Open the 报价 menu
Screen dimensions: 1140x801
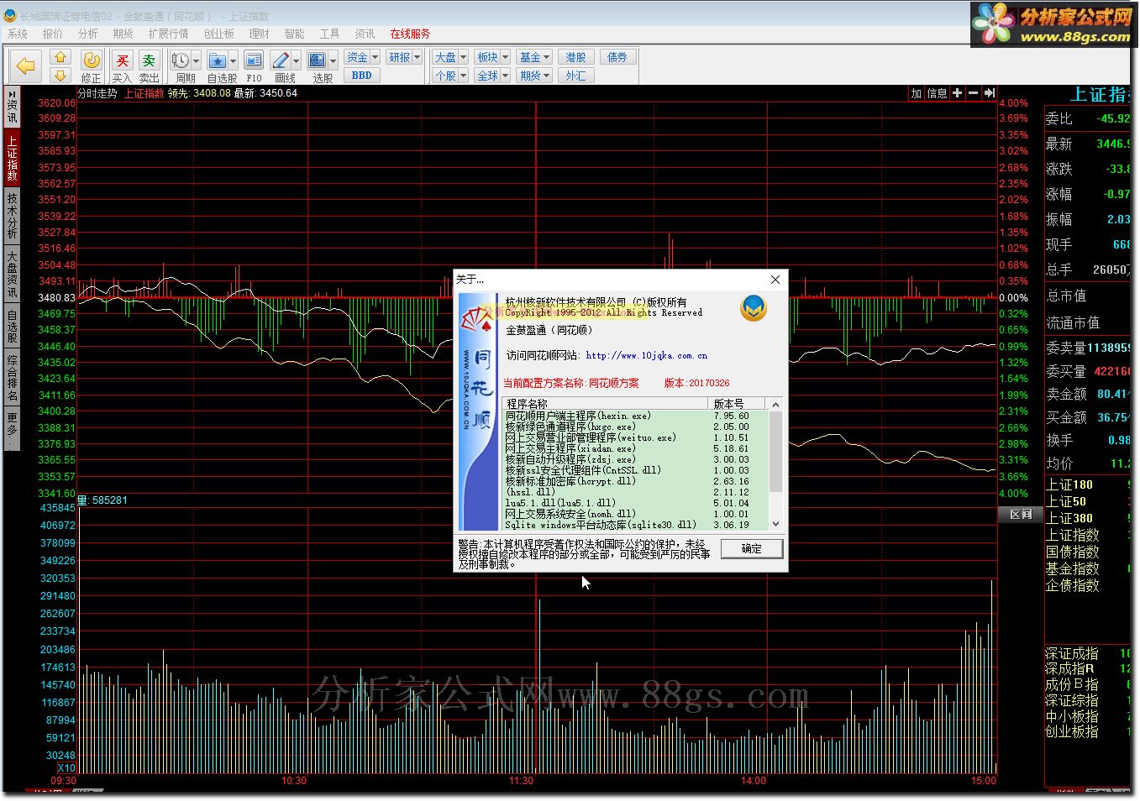53,34
